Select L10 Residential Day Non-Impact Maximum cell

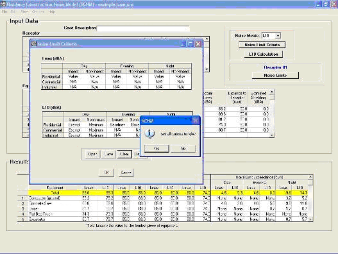96,124
